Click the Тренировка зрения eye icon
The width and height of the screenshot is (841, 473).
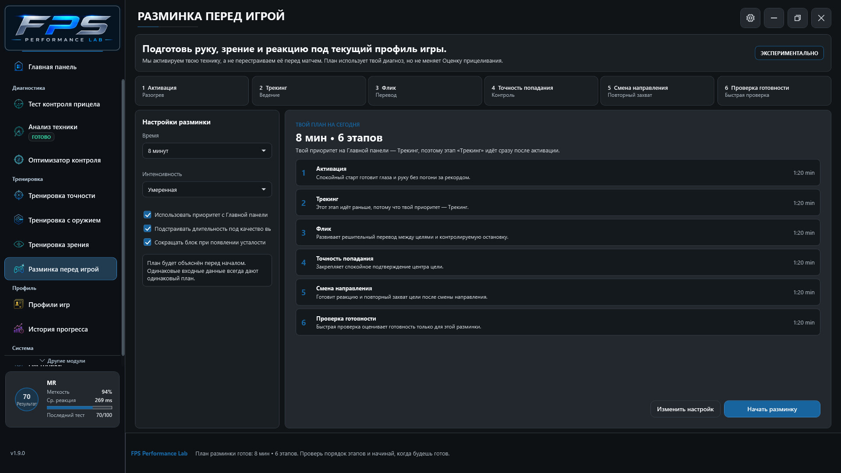point(18,244)
